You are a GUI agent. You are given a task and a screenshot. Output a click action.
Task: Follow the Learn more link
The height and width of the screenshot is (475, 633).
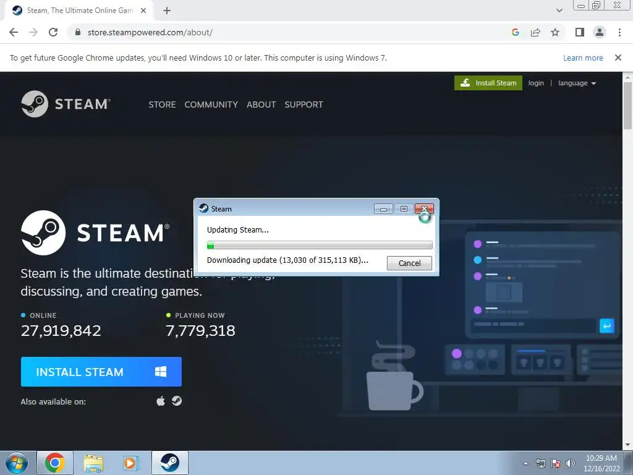click(583, 58)
